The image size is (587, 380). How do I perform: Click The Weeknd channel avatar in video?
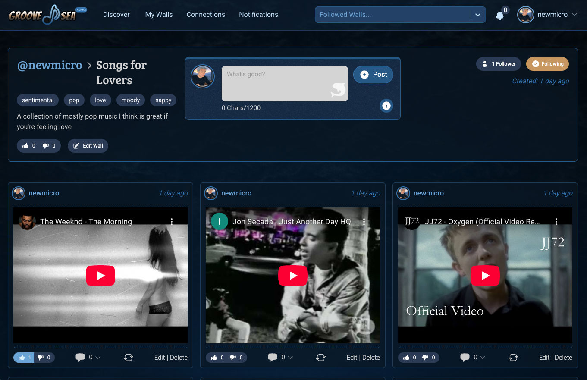point(27,222)
